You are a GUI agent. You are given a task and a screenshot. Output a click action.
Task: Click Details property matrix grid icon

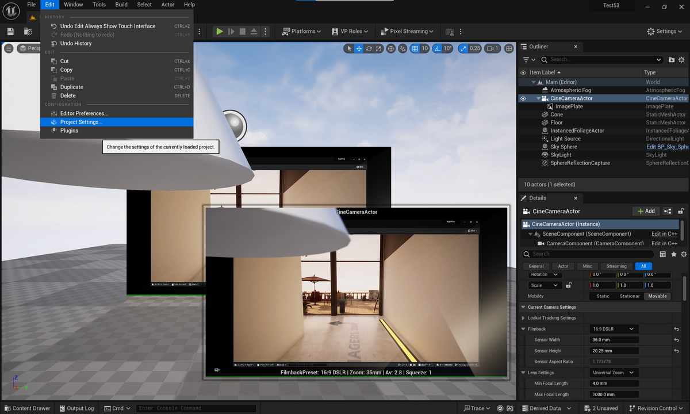tap(663, 254)
